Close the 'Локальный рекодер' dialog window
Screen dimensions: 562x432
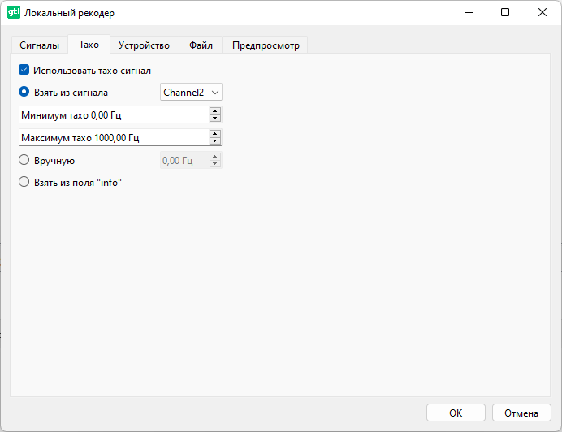point(543,13)
